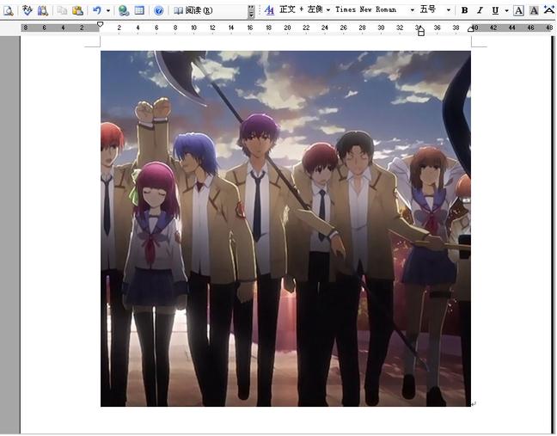Expand the Undo history dropdown arrow
This screenshot has width=557, height=436.
pos(108,10)
